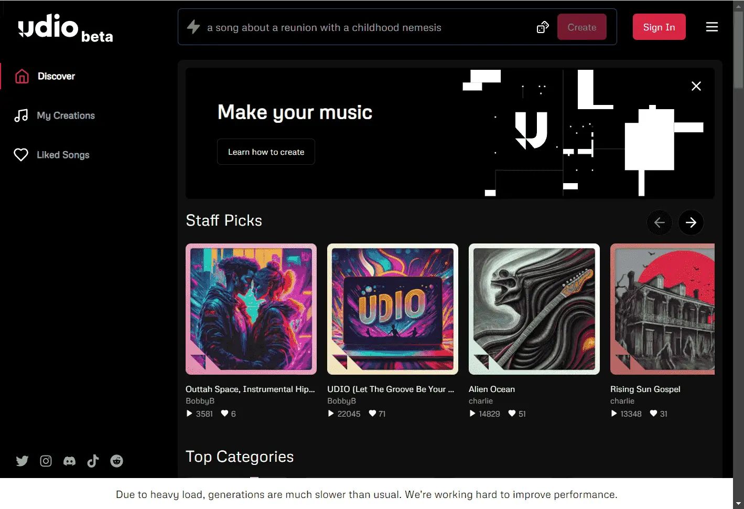
Task: Open Udio's Instagram page
Action: point(46,461)
